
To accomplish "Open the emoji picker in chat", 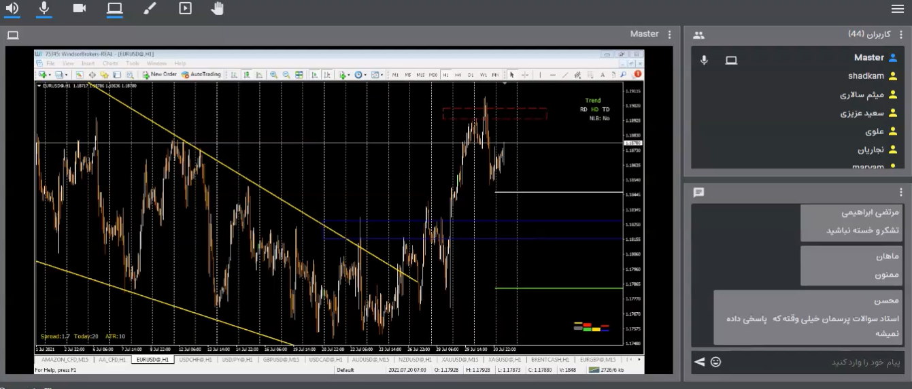I will coord(715,362).
